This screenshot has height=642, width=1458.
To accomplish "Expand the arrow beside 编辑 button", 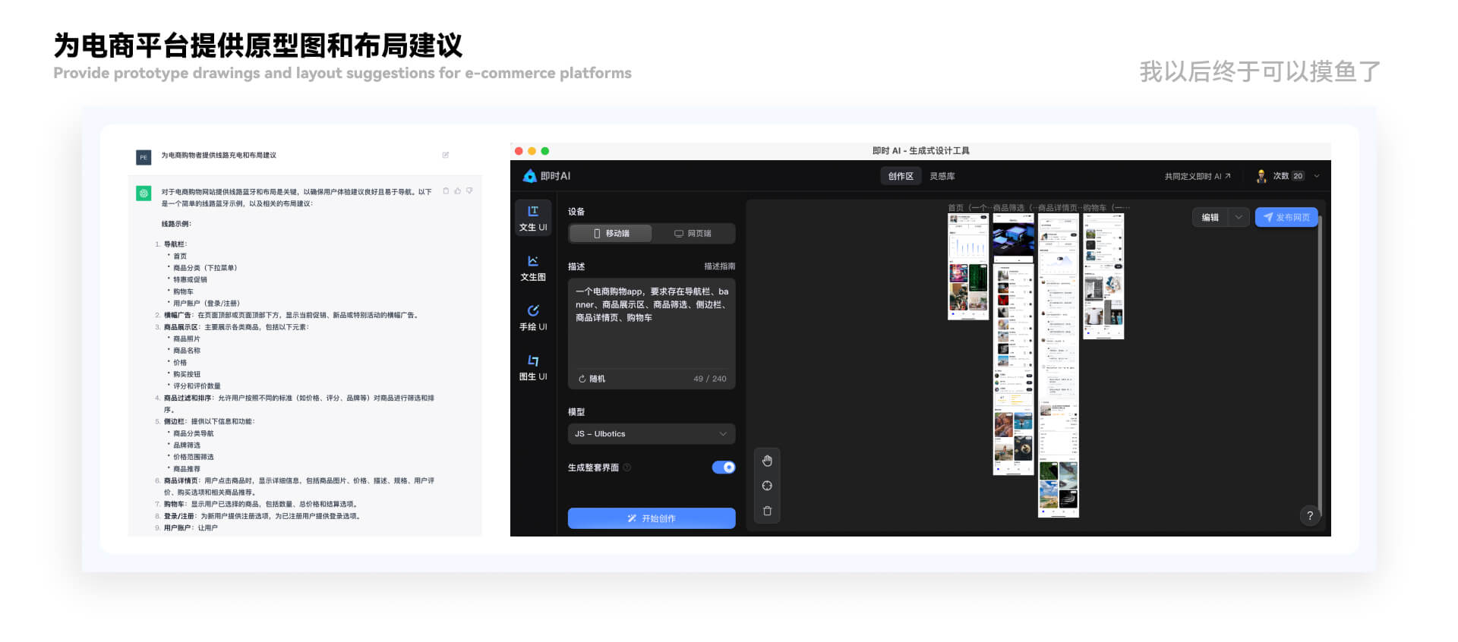I will point(1239,217).
